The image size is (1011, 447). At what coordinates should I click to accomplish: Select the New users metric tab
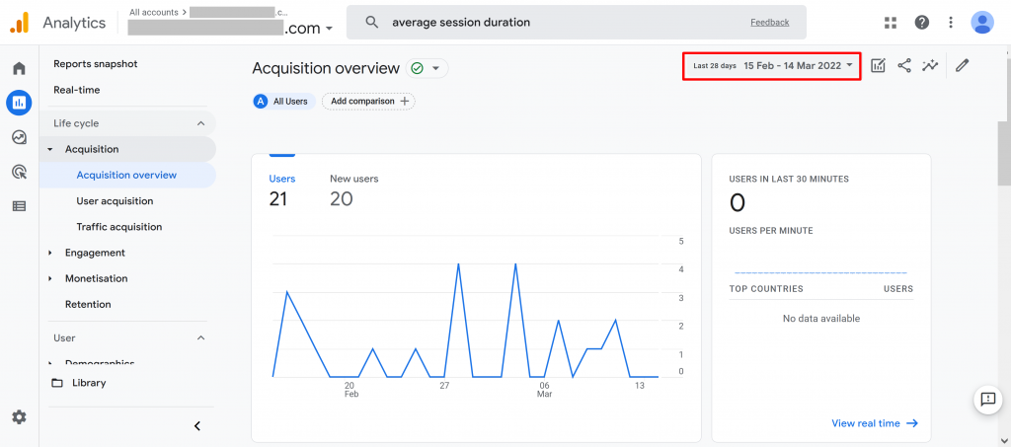(354, 189)
